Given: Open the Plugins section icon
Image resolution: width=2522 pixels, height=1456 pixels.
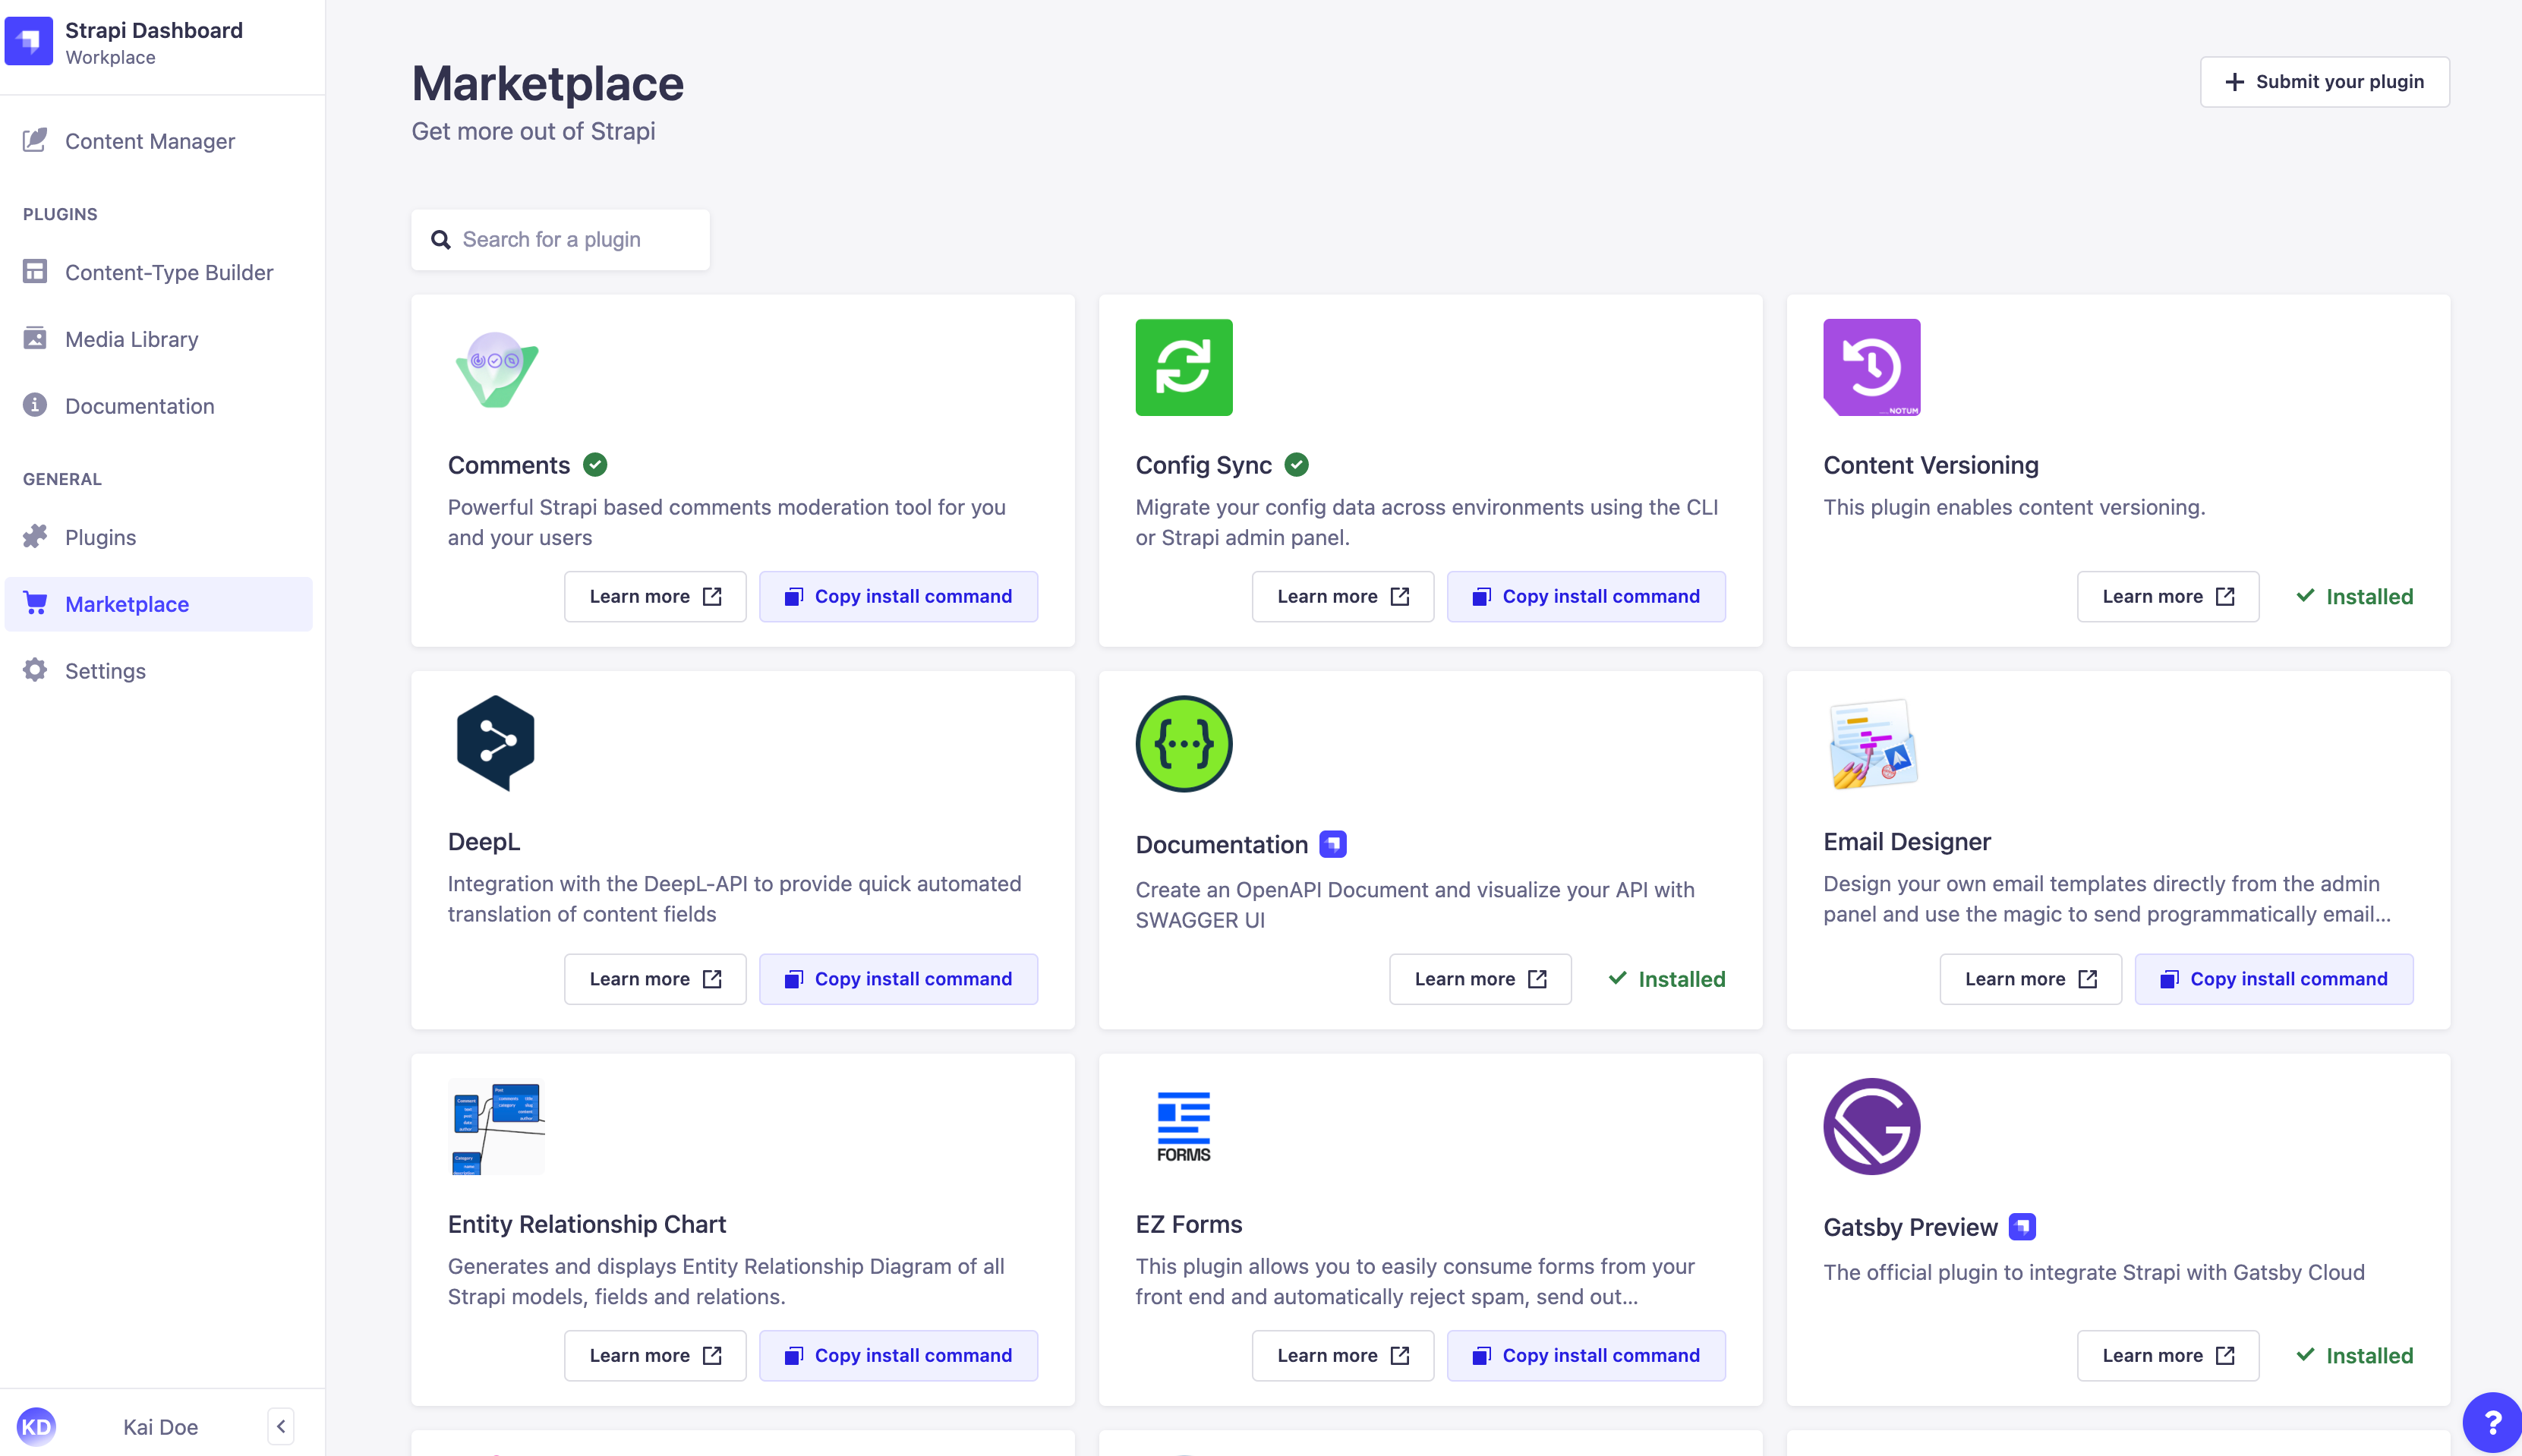Looking at the screenshot, I should pos(35,537).
